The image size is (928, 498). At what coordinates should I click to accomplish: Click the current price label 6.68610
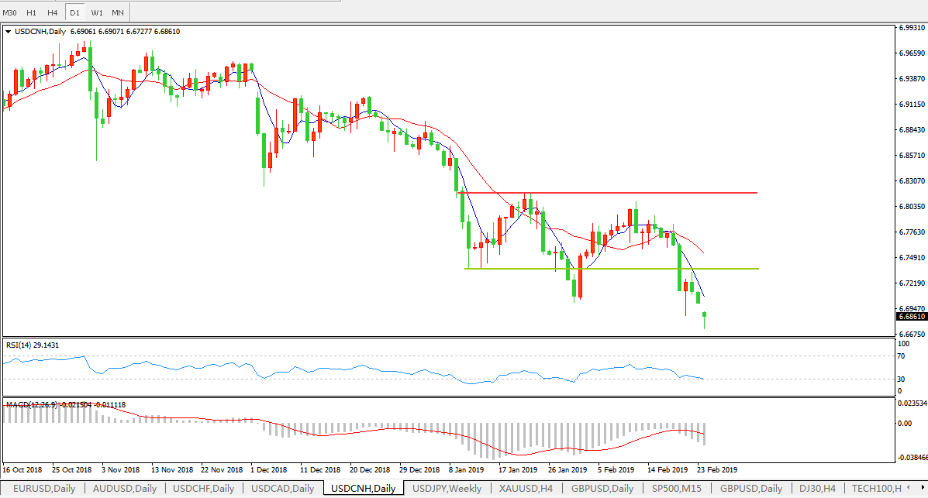(911, 317)
